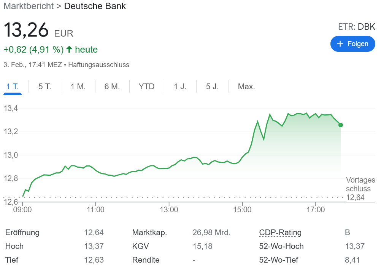Image resolution: width=381 pixels, height=271 pixels.
Task: Click the 15:00 mark on time axis
Action: point(242,210)
